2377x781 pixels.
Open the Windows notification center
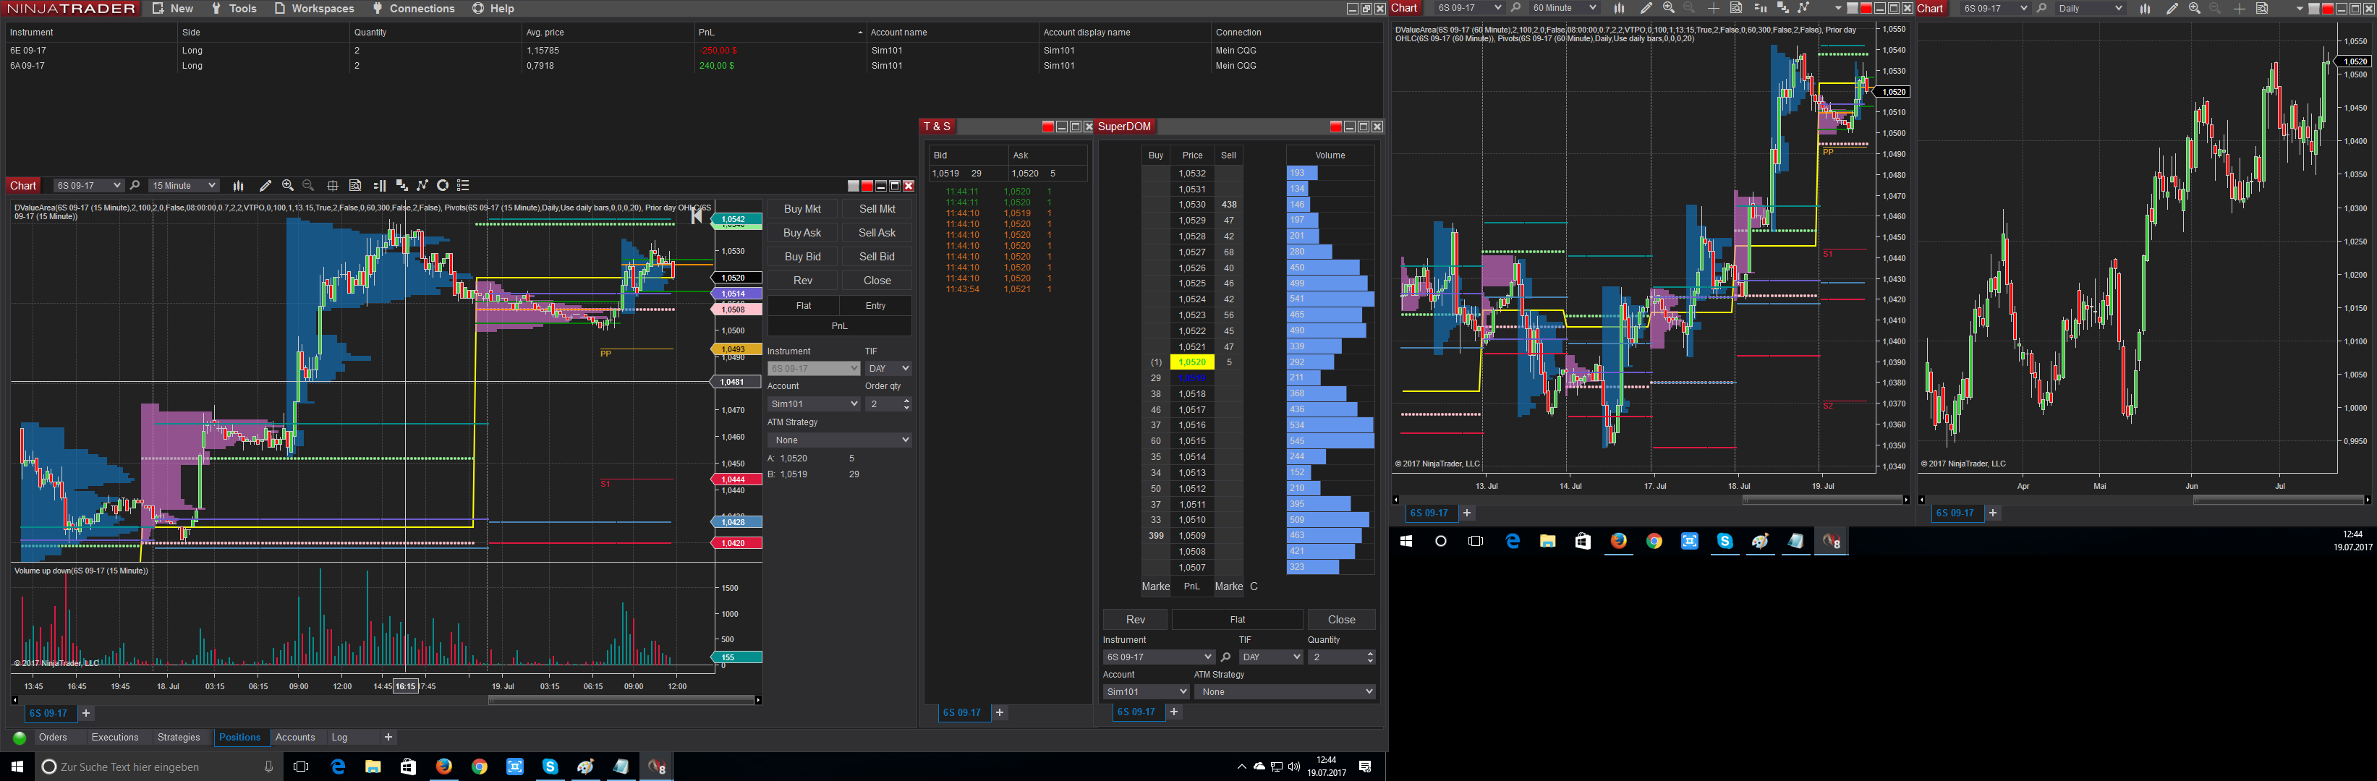pyautogui.click(x=1366, y=767)
